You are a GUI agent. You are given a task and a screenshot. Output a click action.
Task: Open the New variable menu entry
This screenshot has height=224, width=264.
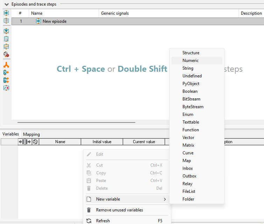coord(127,199)
